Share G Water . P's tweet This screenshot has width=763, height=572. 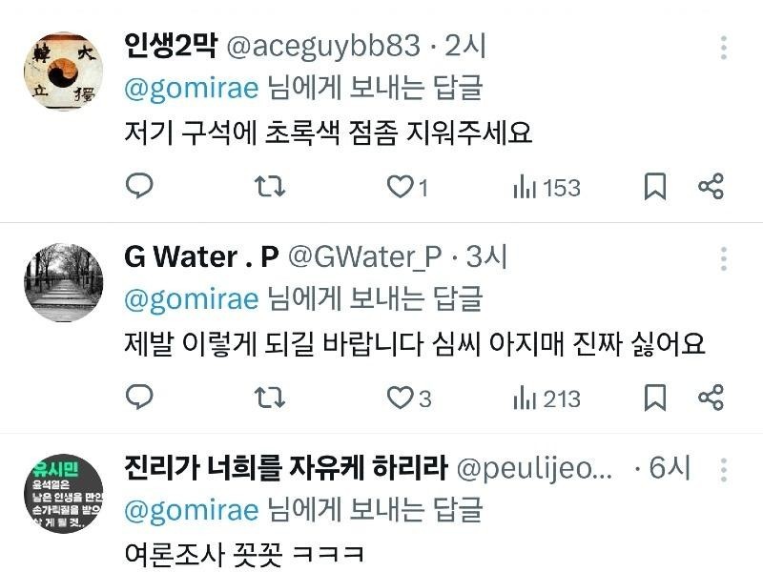coord(711,398)
